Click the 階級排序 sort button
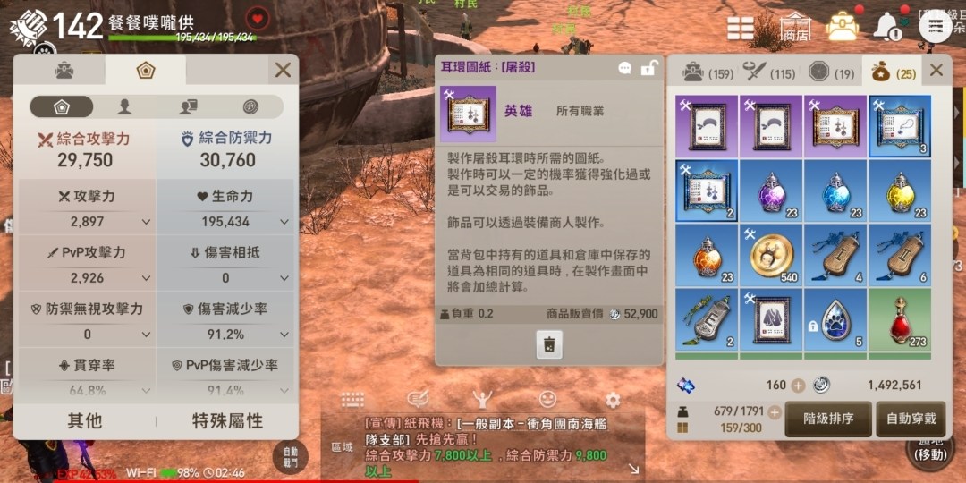Image resolution: width=966 pixels, height=483 pixels. (828, 419)
